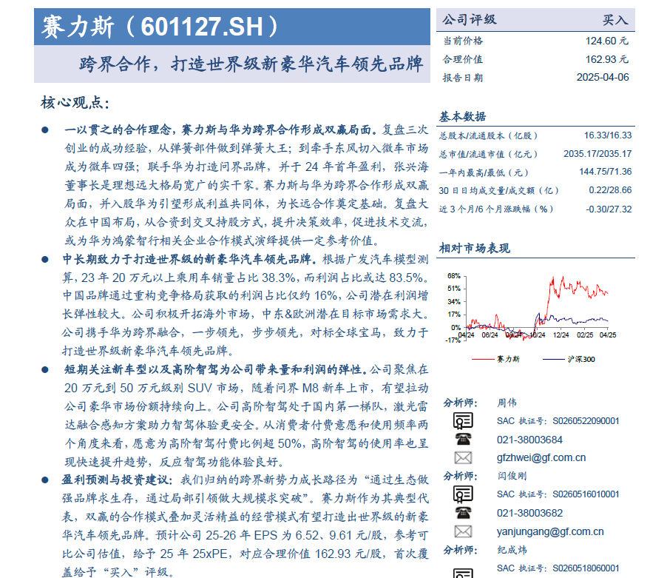Click the 核心观点 heading
This screenshot has height=578, width=667.
[75, 103]
